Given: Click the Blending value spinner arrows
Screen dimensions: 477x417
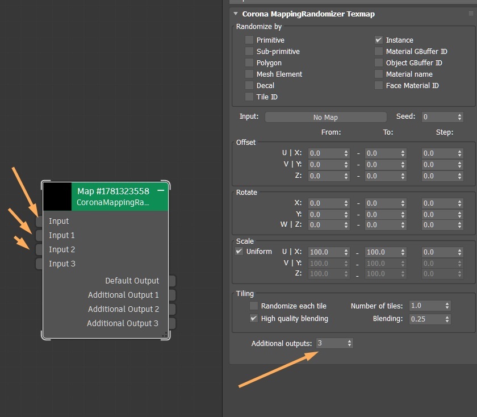Looking at the screenshot, I should coord(447,319).
